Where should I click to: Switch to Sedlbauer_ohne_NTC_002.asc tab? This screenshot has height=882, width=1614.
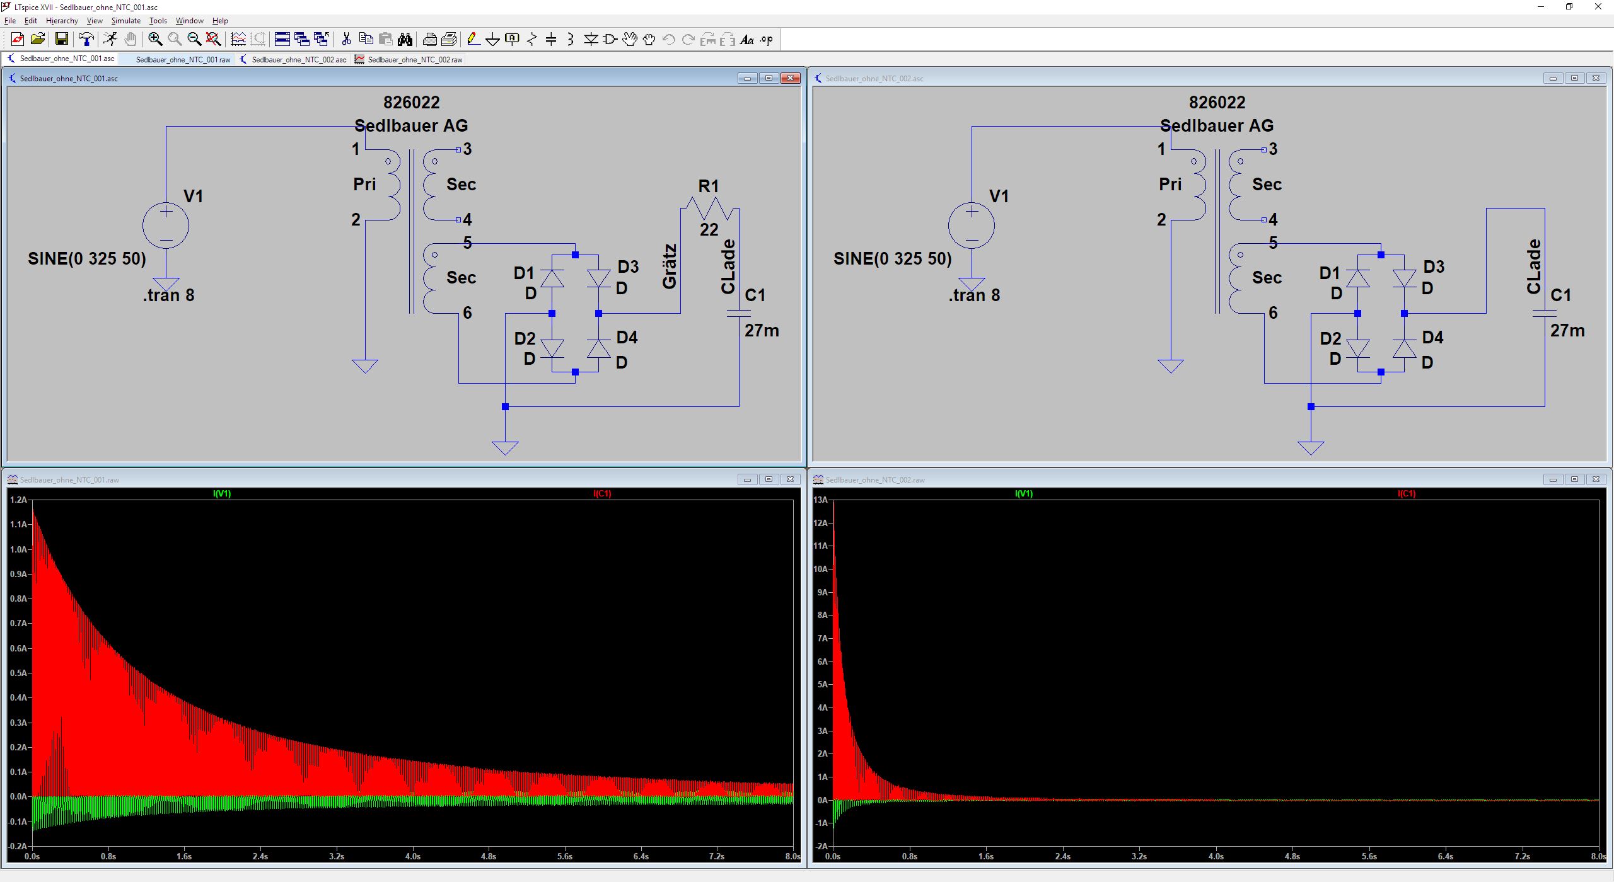tap(293, 59)
